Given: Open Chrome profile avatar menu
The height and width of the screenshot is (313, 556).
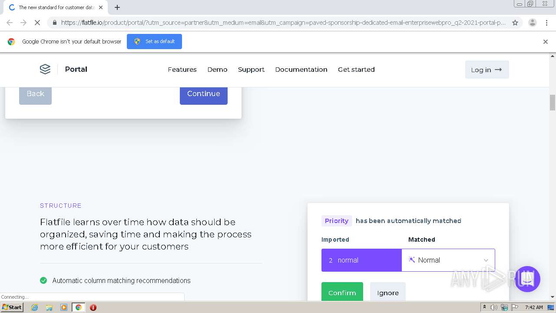Looking at the screenshot, I should coord(532,23).
